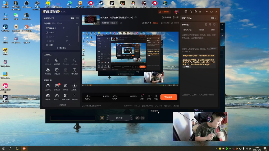The width and height of the screenshot is (269, 151).
Task: Adjust the microphone volume slider
Action: 98,96
